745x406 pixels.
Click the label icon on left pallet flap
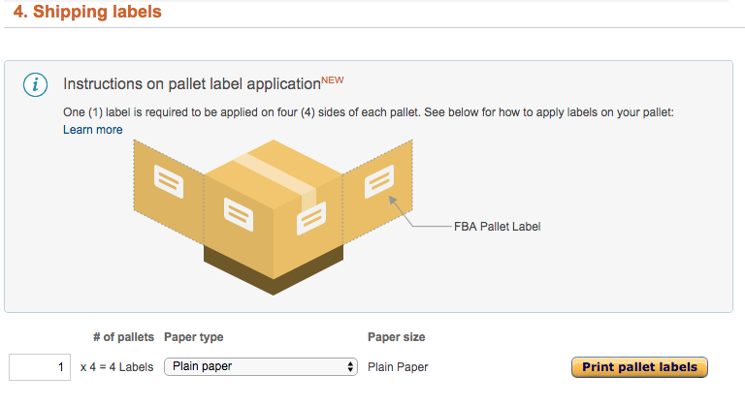tap(169, 181)
